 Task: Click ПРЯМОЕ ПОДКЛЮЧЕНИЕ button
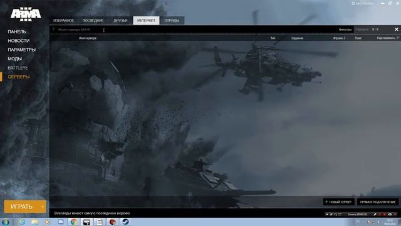[378, 202]
